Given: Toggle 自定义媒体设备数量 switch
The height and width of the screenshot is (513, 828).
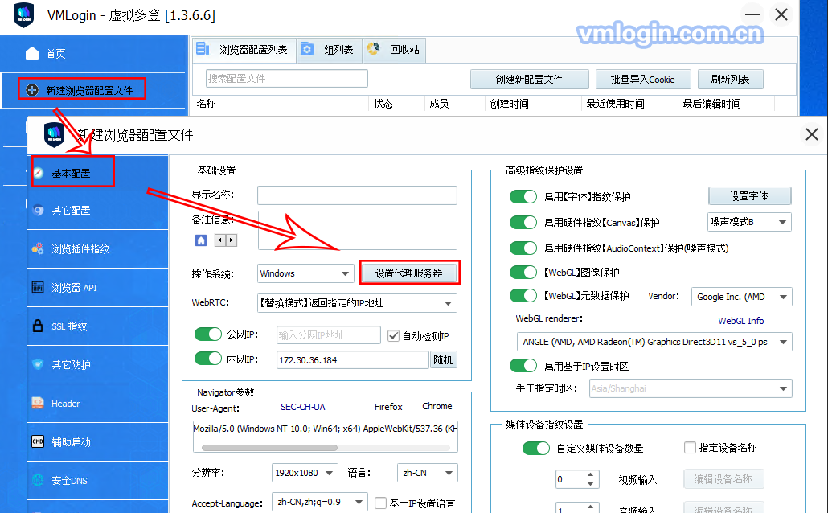Looking at the screenshot, I should coord(536,449).
